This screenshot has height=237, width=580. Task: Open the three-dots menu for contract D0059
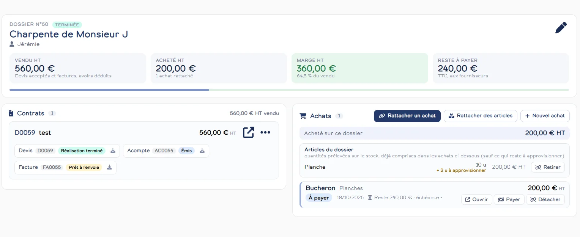tap(265, 132)
